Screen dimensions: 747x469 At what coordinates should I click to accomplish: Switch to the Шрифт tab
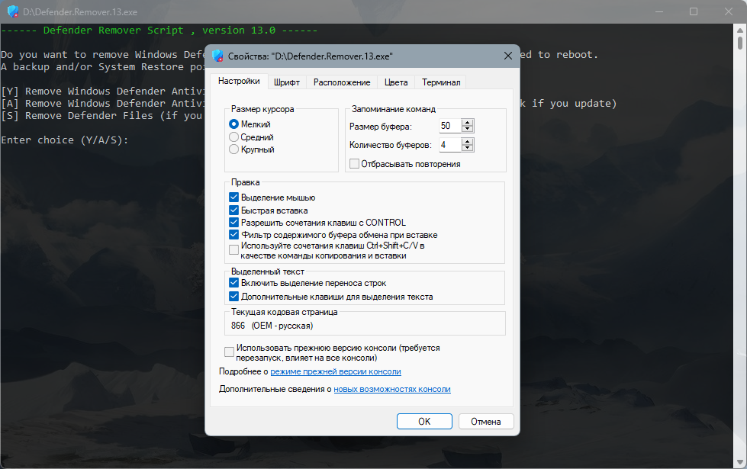(287, 82)
